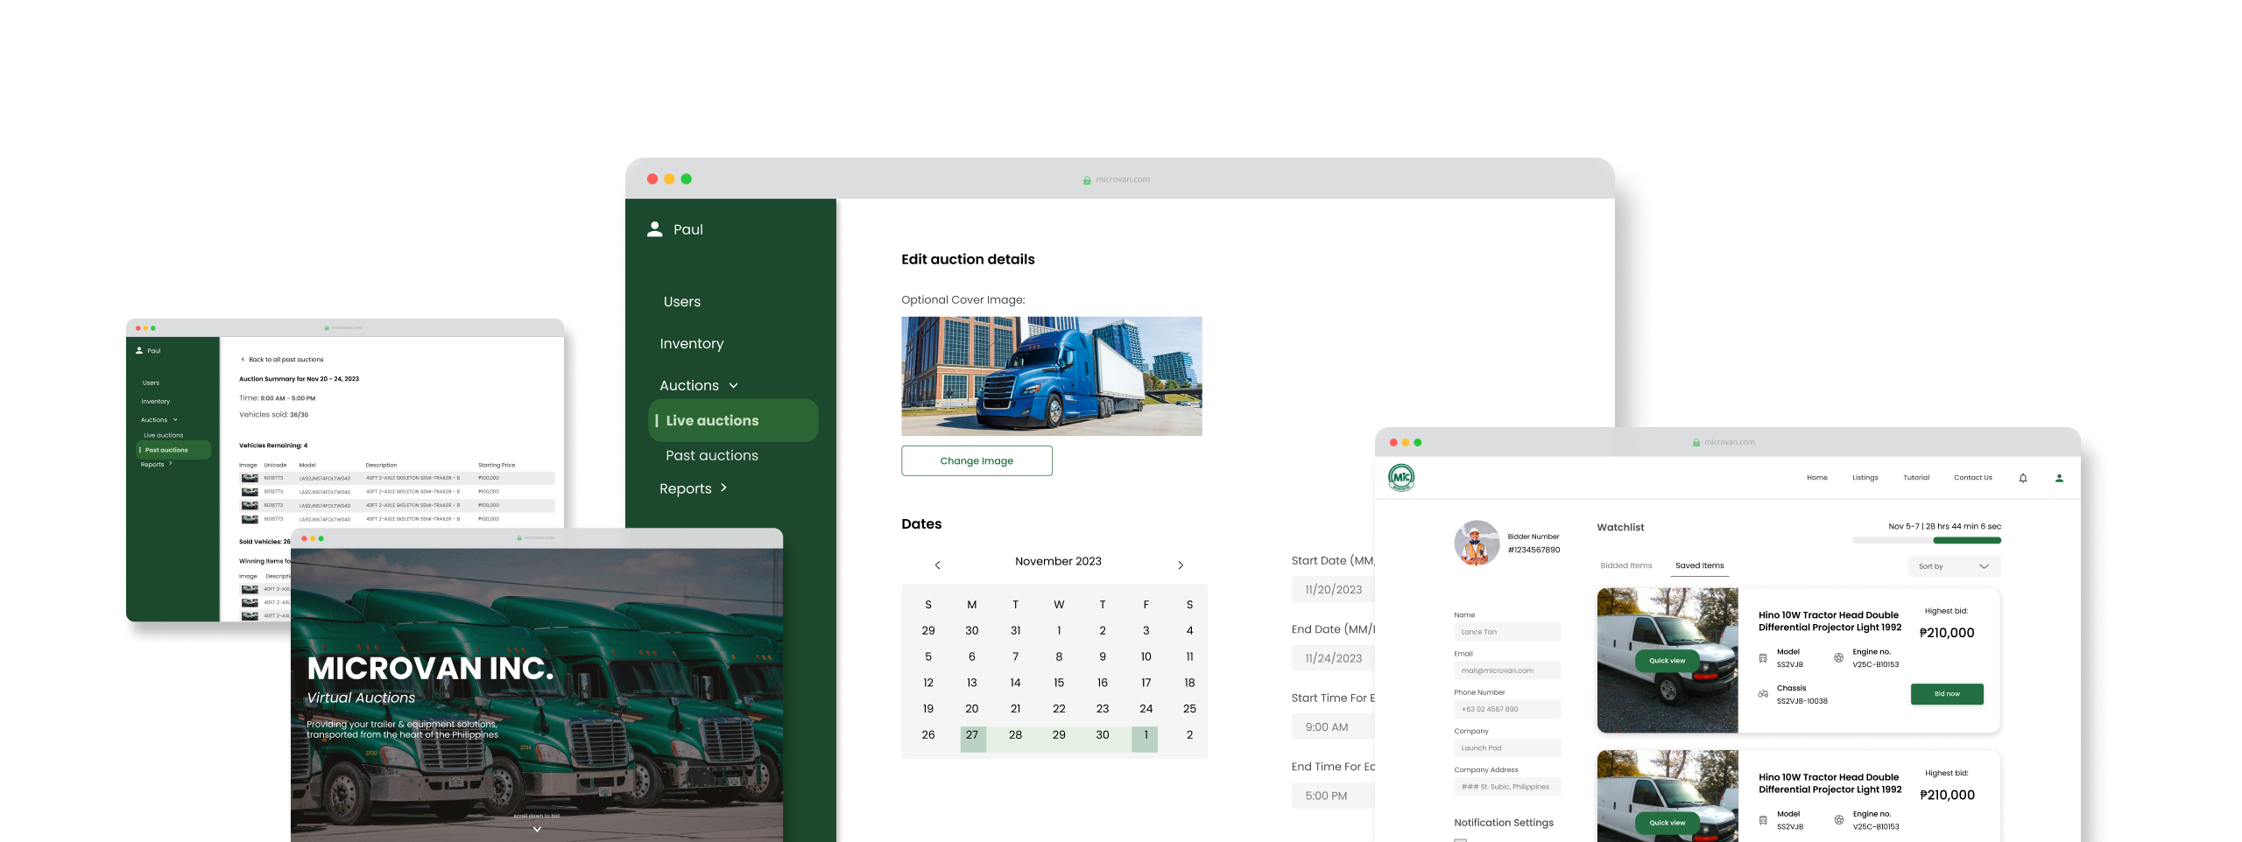Click Quick view on the top watchlist card
This screenshot has width=2242, height=842.
point(1667,661)
